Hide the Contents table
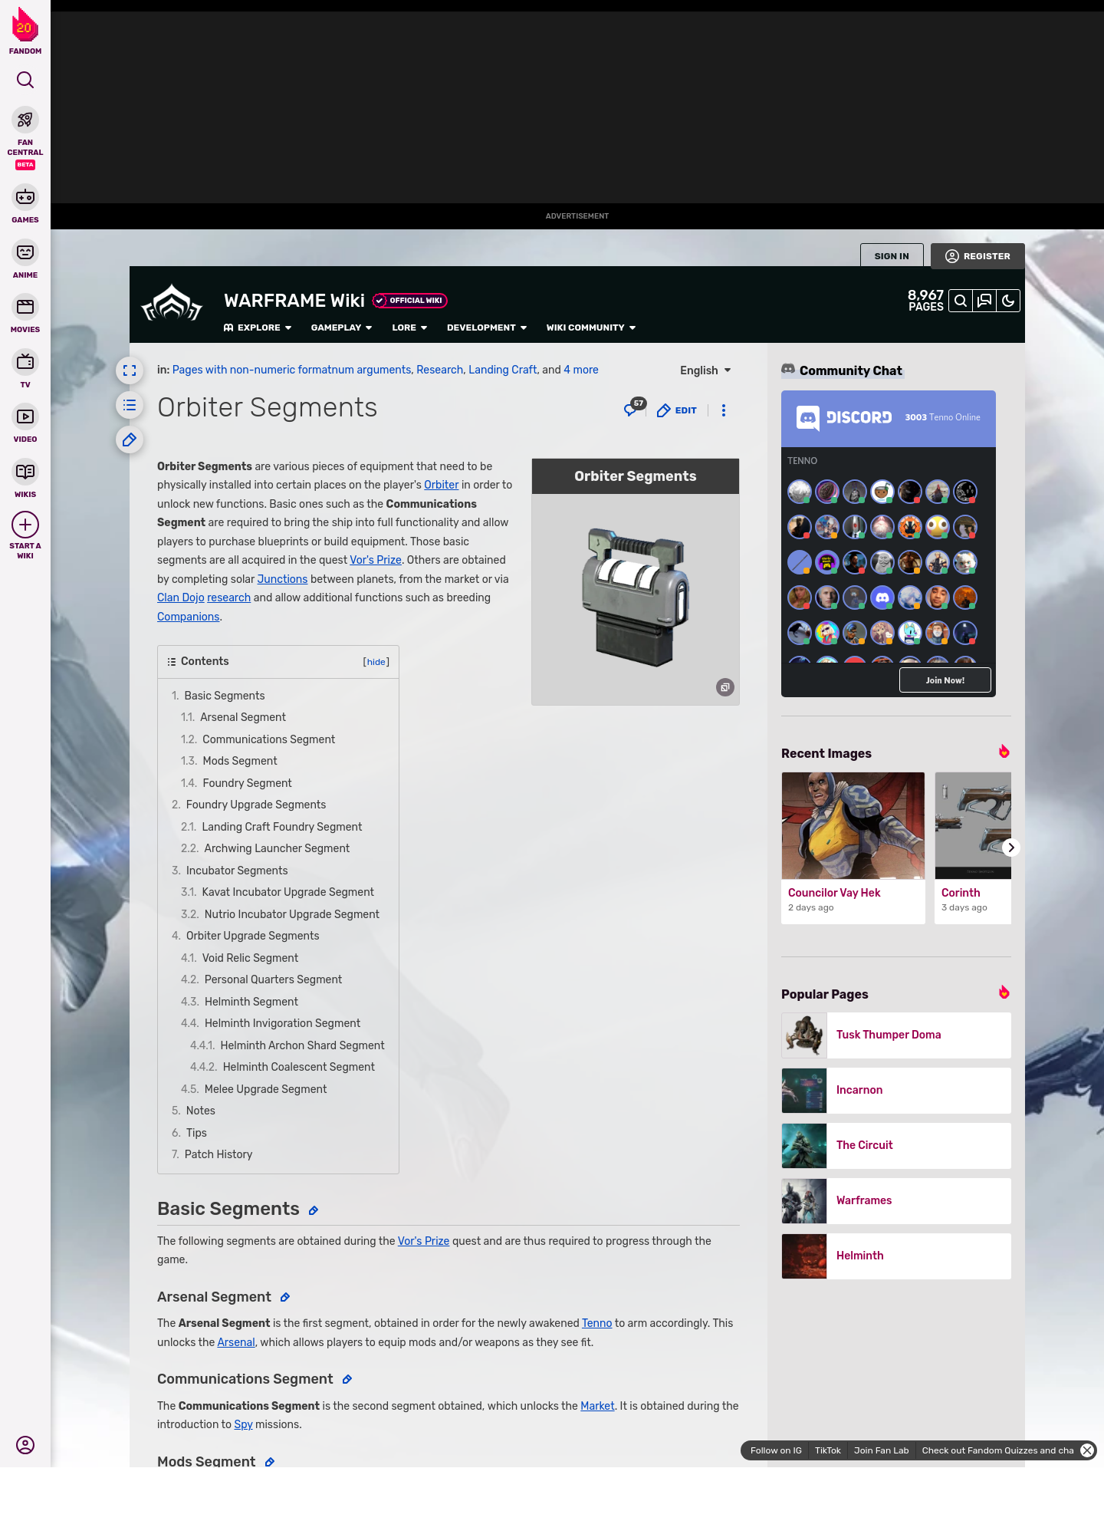Screen dimensions: 1104x1534 point(376,662)
